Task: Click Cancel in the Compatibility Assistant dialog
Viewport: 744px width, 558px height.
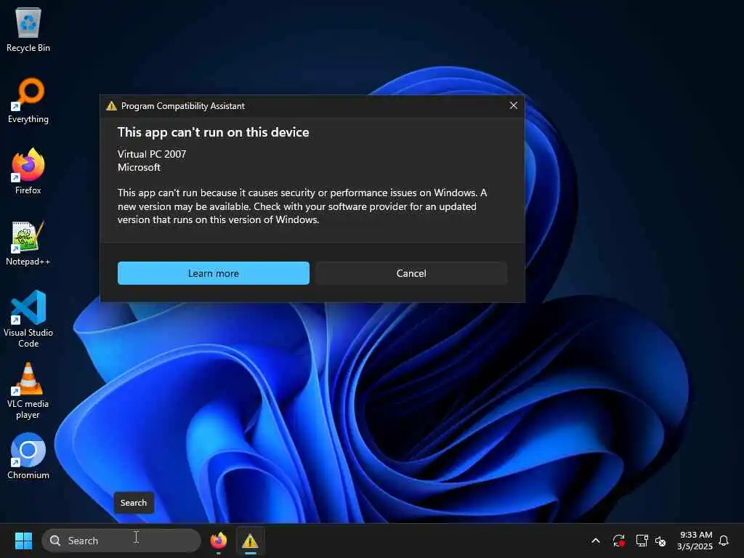Action: (x=411, y=273)
